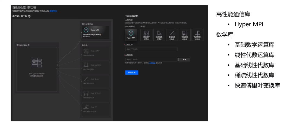Click the server icon in 高性能计算应用 box
The image size is (293, 125).
pyautogui.click(x=37, y=63)
